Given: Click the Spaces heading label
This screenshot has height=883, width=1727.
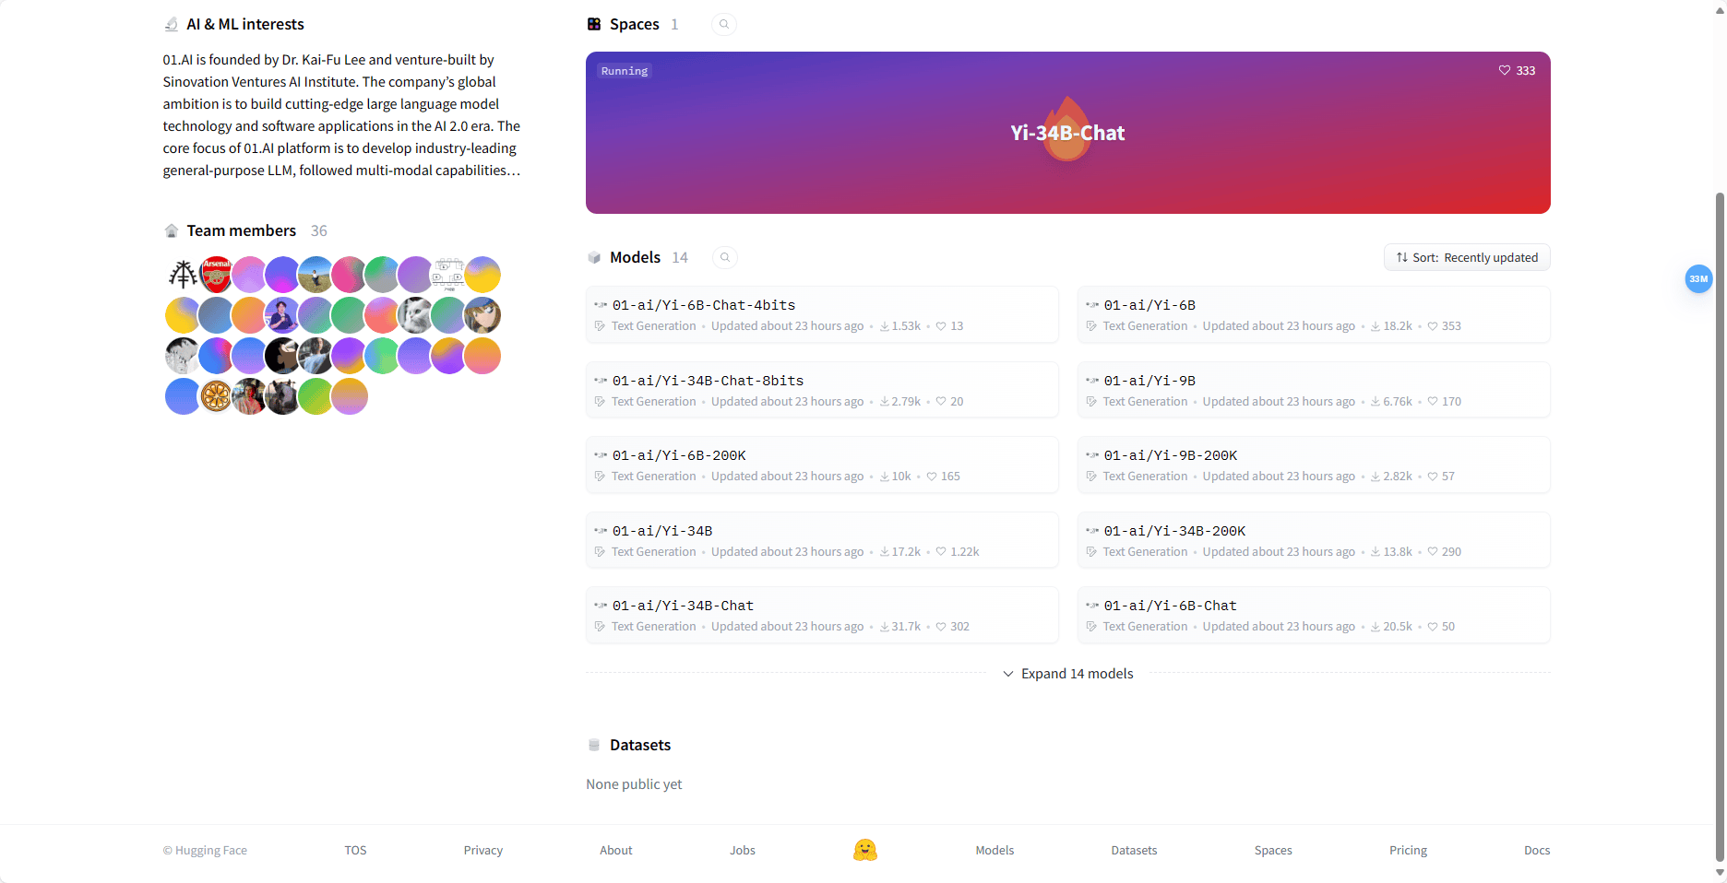Looking at the screenshot, I should tap(635, 24).
